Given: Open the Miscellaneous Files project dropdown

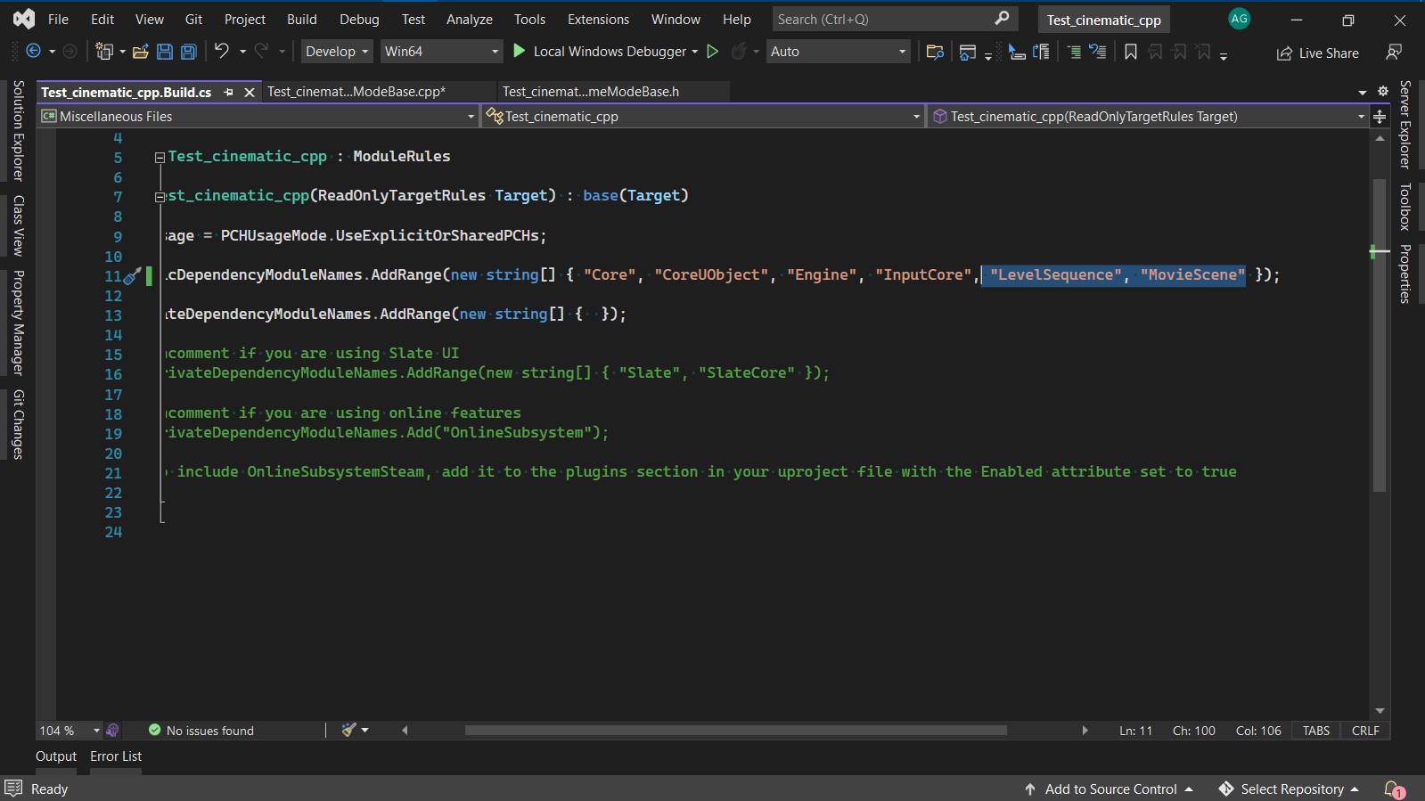Looking at the screenshot, I should 258,117.
